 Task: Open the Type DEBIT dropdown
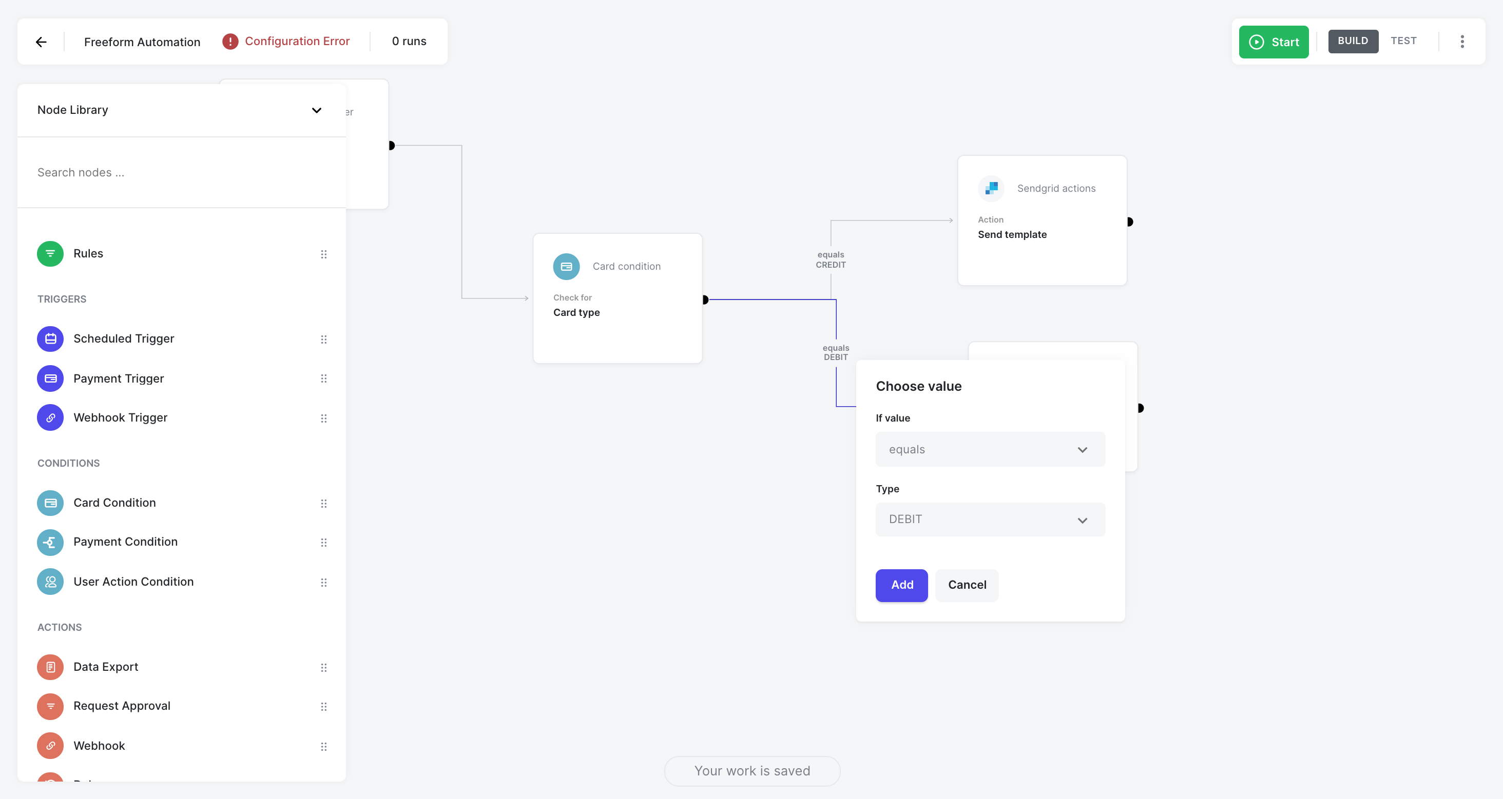click(x=990, y=520)
